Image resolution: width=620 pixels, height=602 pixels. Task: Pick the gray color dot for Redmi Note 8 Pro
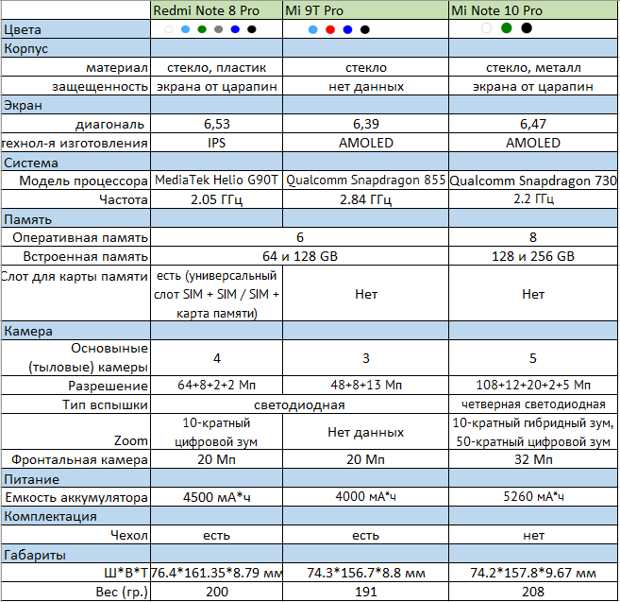(219, 29)
